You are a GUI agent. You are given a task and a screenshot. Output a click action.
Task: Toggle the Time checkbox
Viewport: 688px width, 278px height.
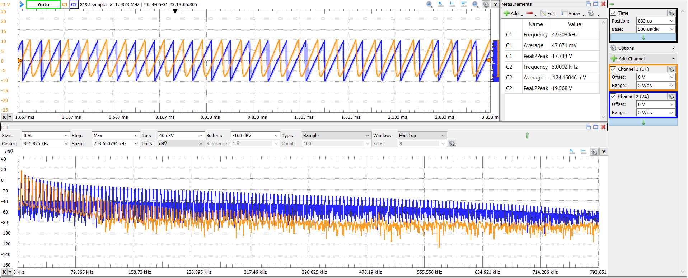tap(613, 13)
